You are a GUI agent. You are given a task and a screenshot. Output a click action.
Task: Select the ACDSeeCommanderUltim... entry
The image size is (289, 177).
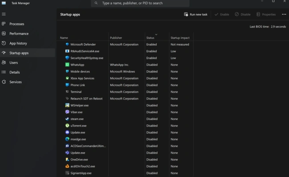point(88,146)
